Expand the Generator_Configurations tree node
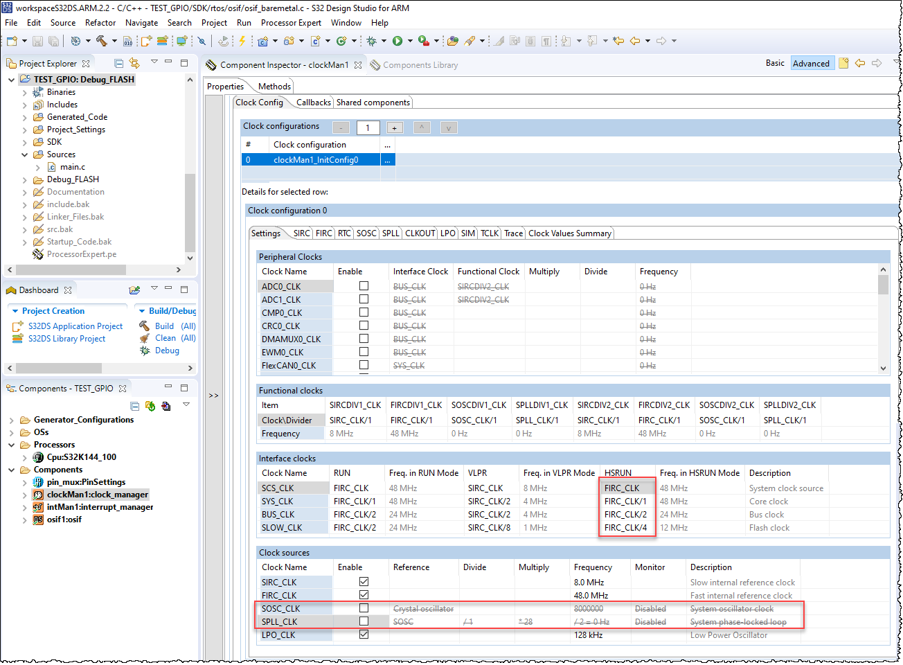903x665 pixels. (x=12, y=420)
